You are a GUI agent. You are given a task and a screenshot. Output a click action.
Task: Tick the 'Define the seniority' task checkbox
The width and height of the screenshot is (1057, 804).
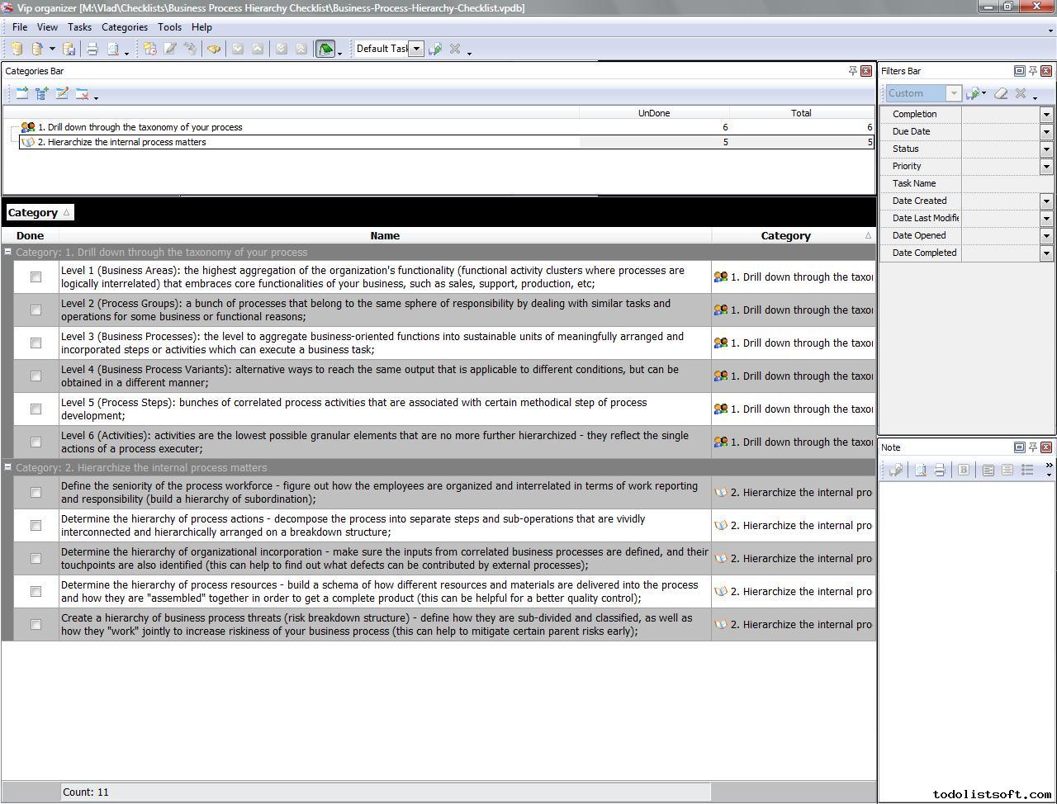36,493
